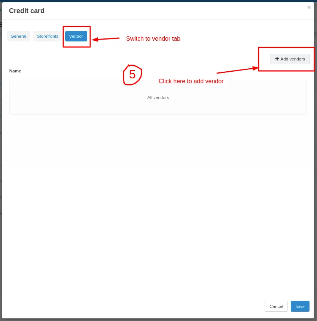The height and width of the screenshot is (321, 317).
Task: Select the Vendor tab
Action: coord(76,36)
